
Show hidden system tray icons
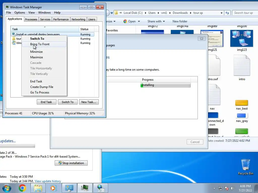(214, 188)
